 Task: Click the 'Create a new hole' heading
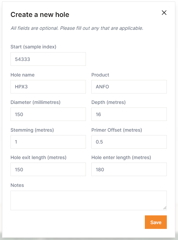coord(40,15)
